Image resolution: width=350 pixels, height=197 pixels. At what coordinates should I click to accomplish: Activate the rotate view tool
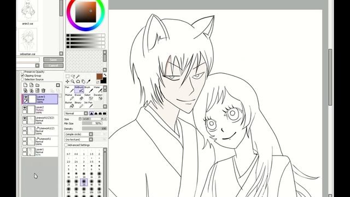pyautogui.click(x=78, y=82)
